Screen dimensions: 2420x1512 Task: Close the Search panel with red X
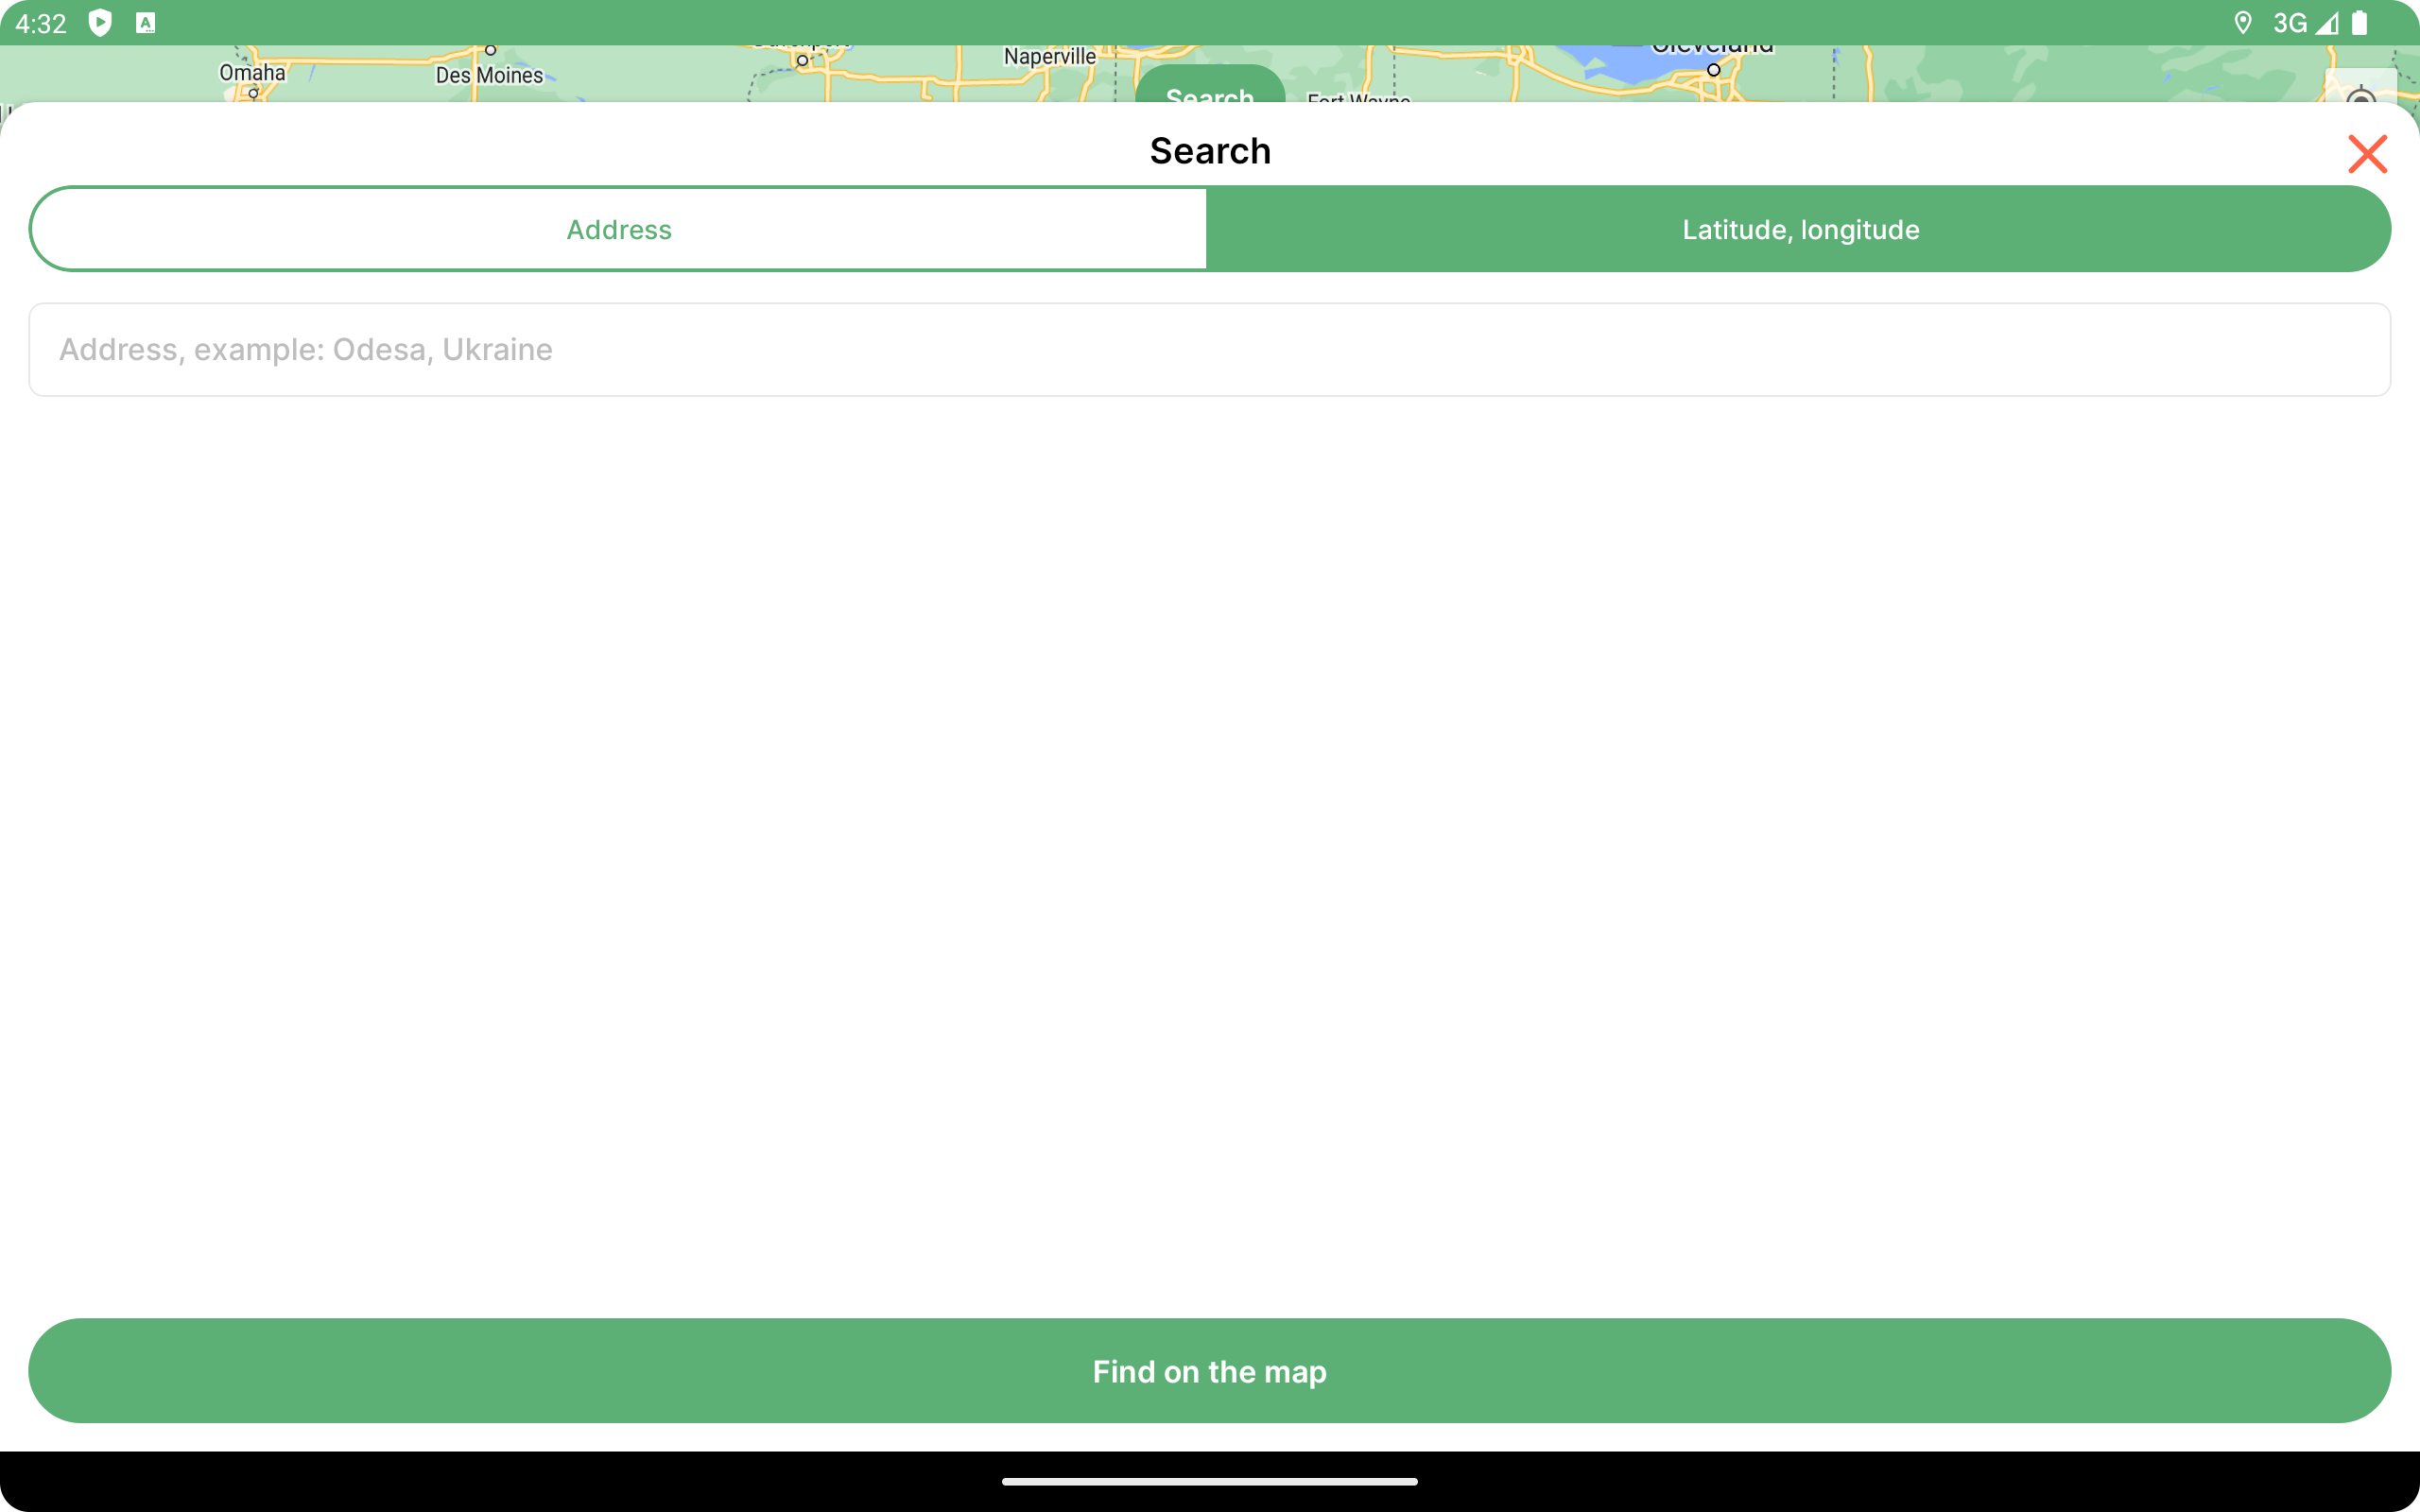click(x=2366, y=154)
